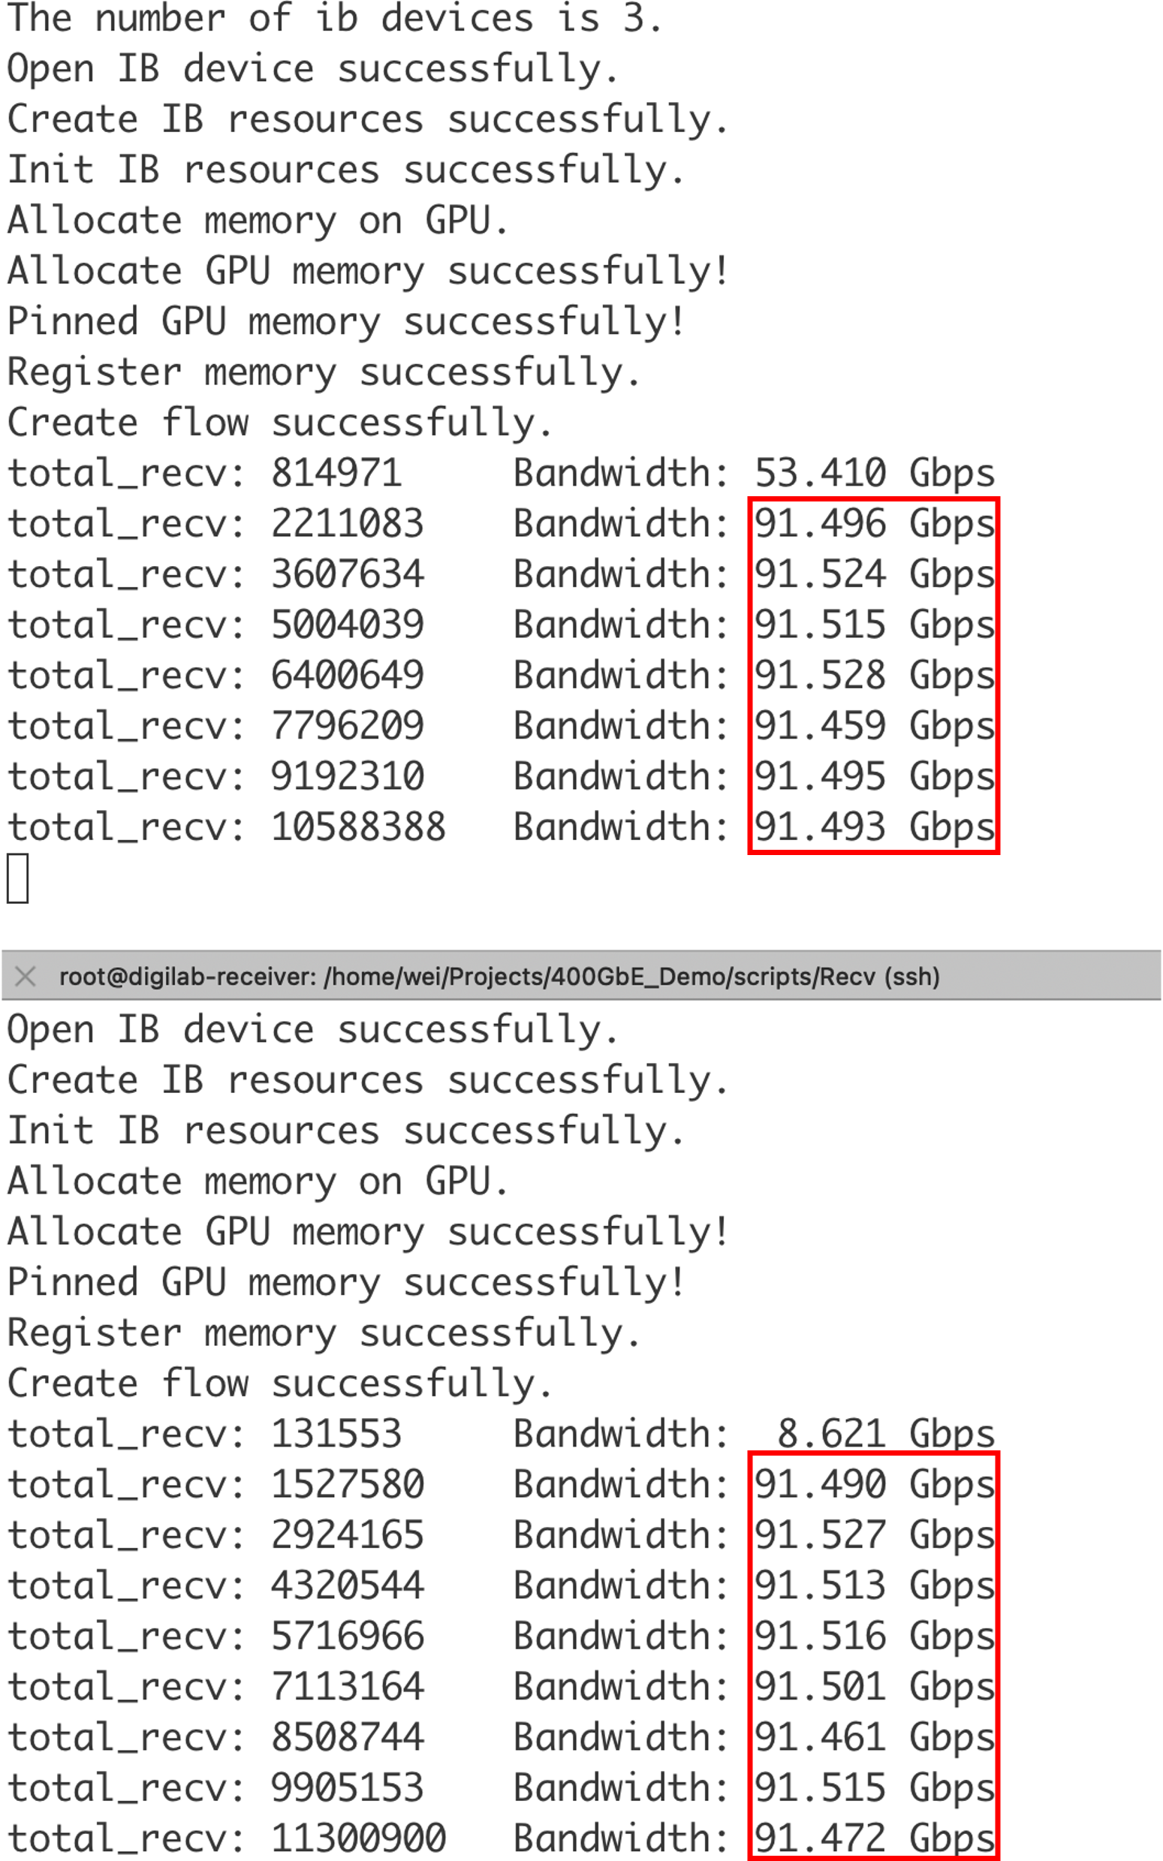Click "Pinned GPU memory successfully!" in upper pane
1163x1861 pixels.
[x=346, y=321]
